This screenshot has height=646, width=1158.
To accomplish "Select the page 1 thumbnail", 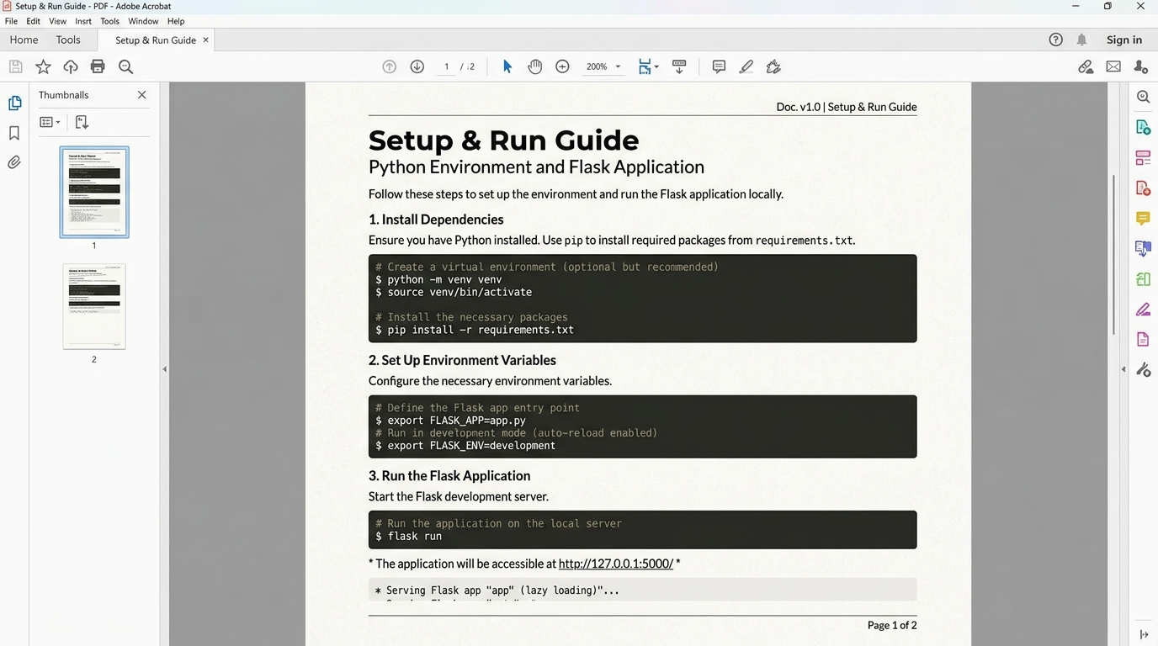I will [94, 192].
